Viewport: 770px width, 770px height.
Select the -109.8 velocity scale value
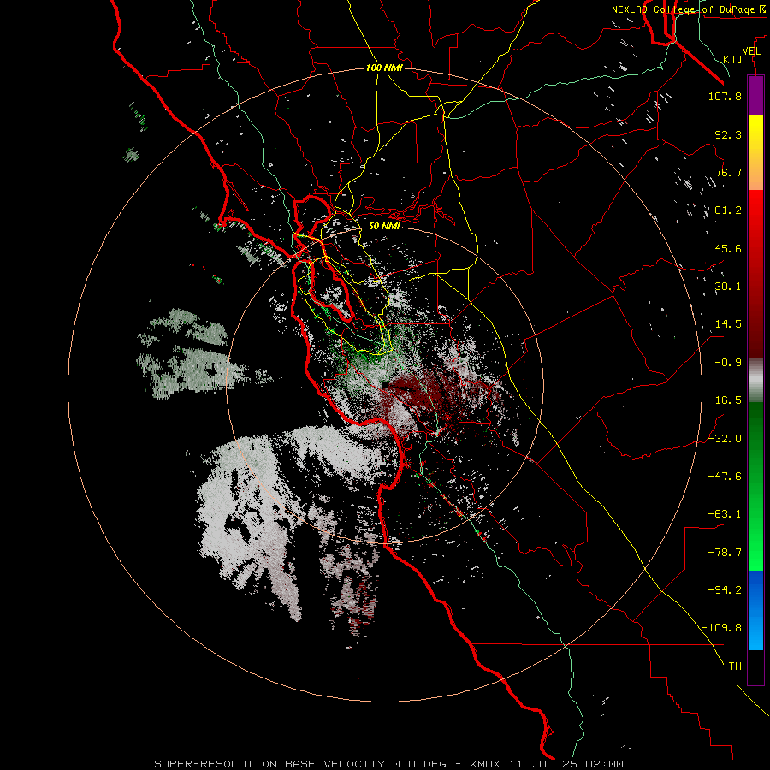pos(721,628)
